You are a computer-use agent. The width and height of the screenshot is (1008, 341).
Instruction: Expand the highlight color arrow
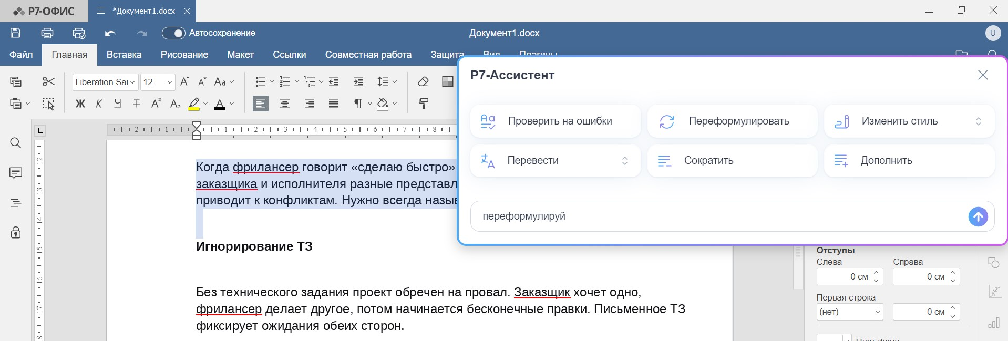tap(205, 104)
